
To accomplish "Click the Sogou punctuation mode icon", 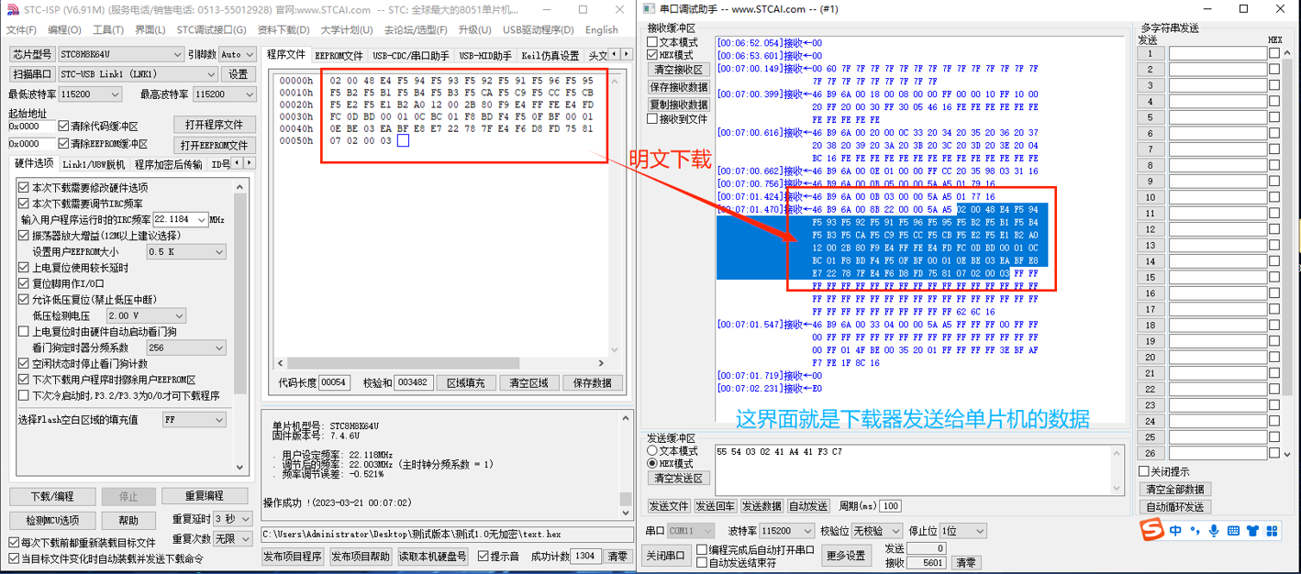I will (x=1195, y=531).
